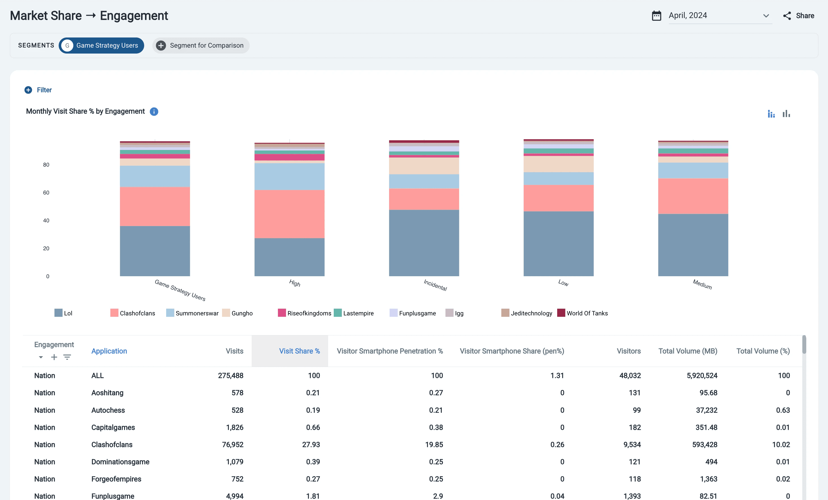Toggle the Lol legend swatch
Image resolution: width=828 pixels, height=500 pixels.
(x=58, y=313)
